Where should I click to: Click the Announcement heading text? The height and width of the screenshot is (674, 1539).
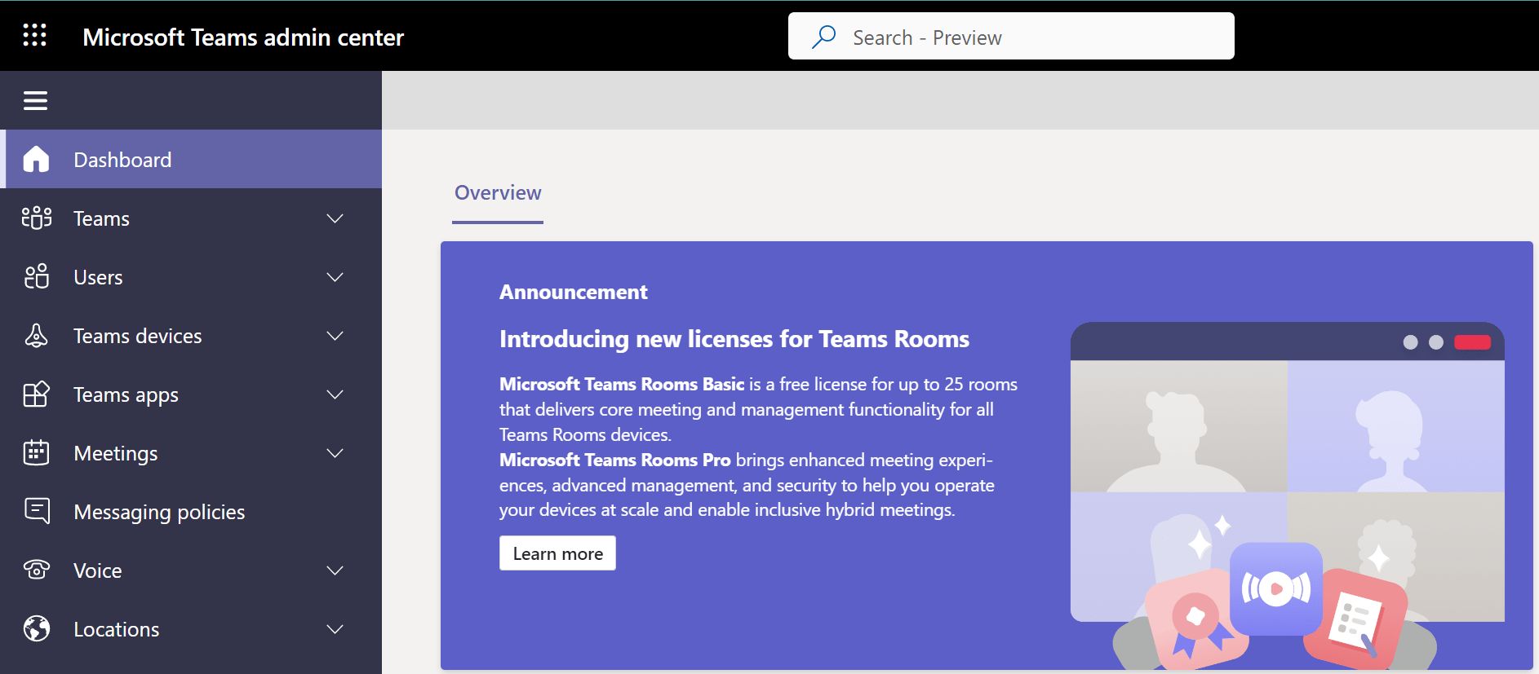tap(573, 292)
